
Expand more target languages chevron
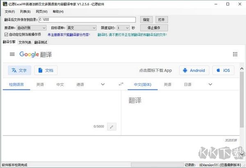[210, 84]
